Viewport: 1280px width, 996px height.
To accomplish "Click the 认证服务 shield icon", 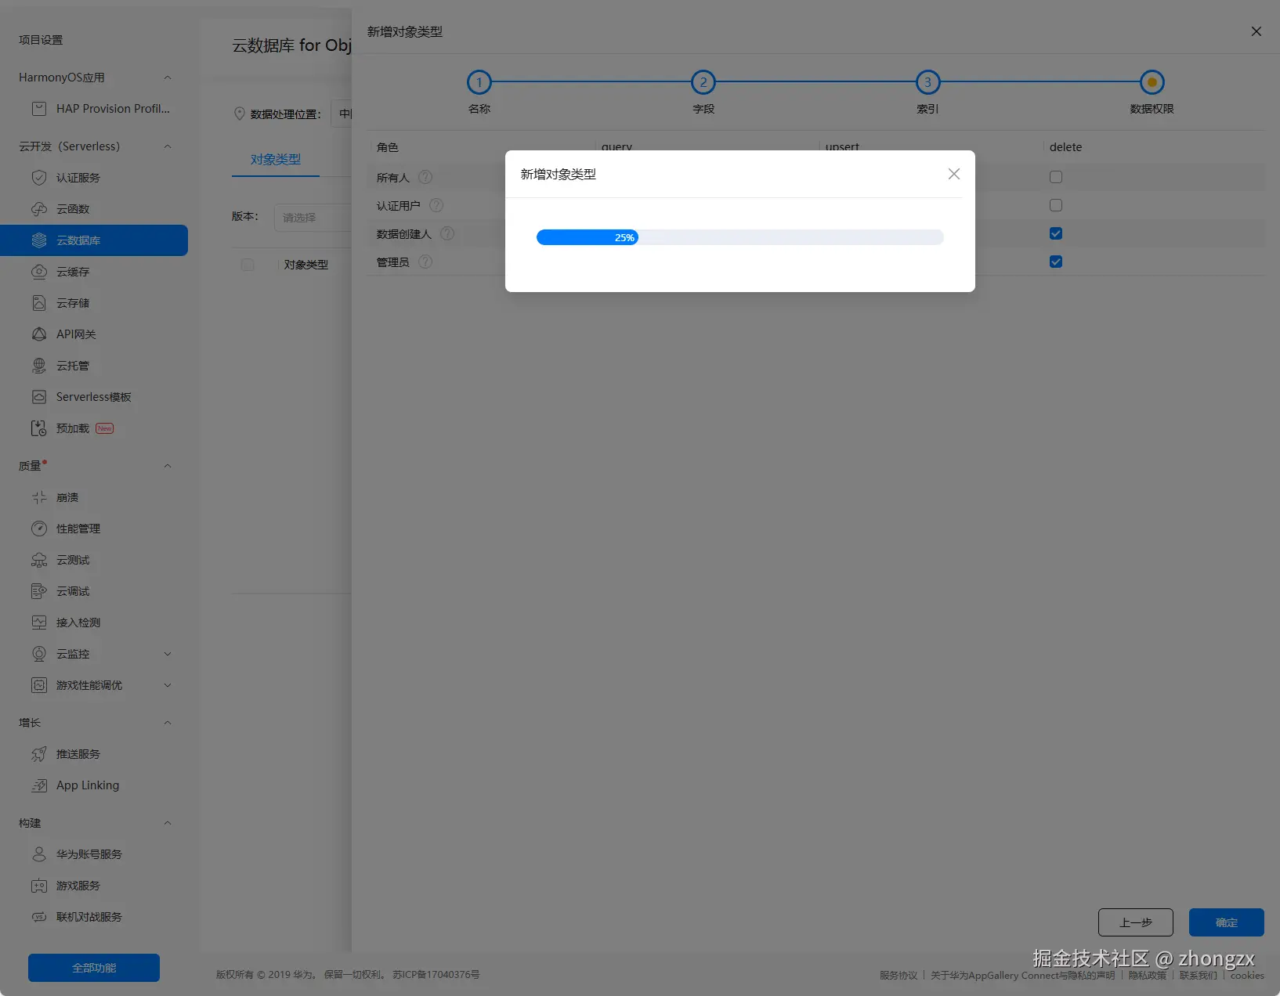I will pos(38,178).
